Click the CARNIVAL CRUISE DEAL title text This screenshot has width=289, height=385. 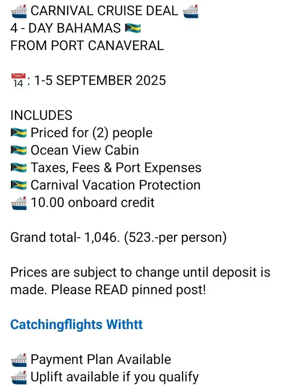coord(104,11)
